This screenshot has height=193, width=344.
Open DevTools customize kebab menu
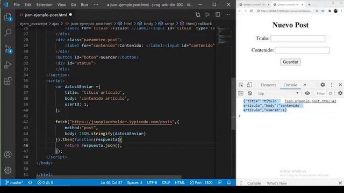tap(332, 85)
